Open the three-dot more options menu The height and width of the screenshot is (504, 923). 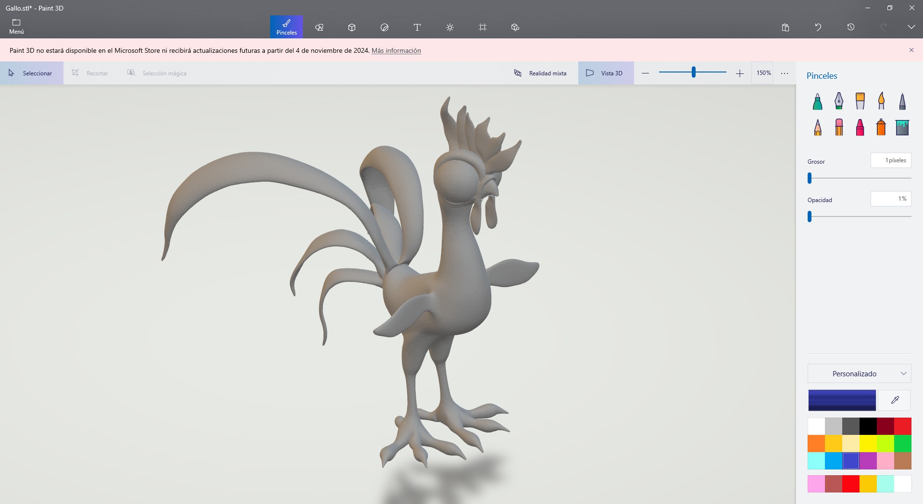785,73
